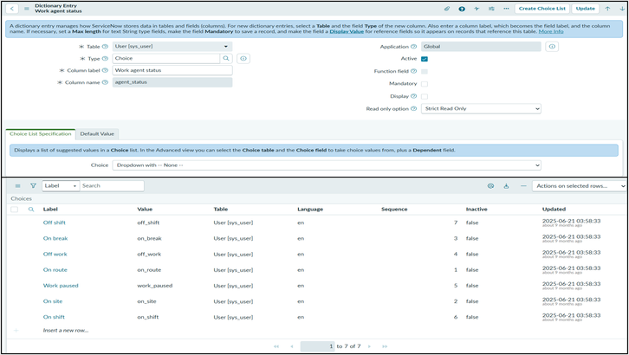
Task: Open the Work paused choice link
Action: pyautogui.click(x=61, y=285)
